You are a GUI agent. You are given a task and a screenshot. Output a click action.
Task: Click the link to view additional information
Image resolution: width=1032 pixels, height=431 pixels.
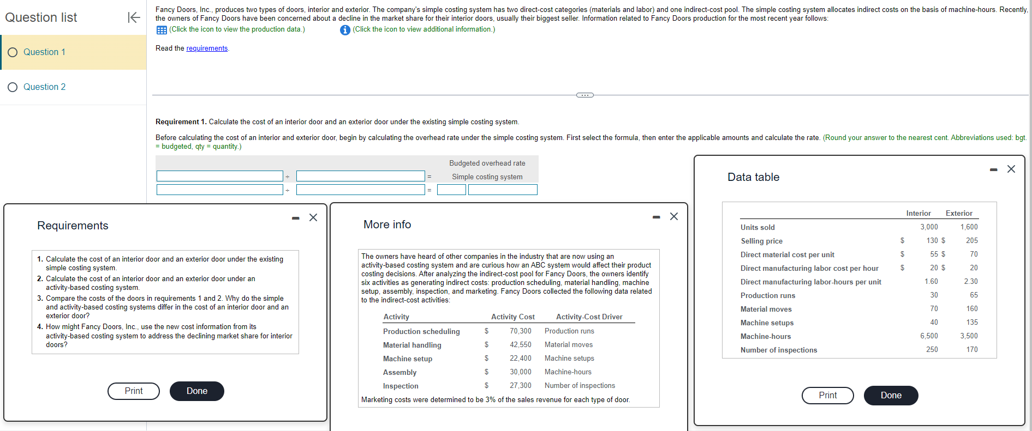[x=424, y=29]
